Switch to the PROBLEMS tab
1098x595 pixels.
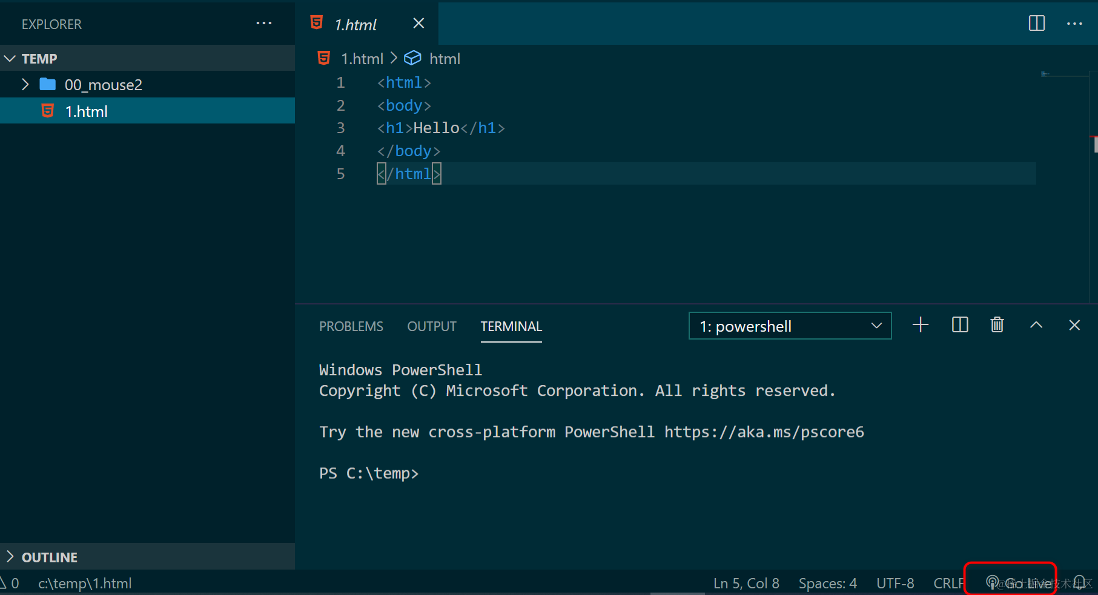coord(351,326)
